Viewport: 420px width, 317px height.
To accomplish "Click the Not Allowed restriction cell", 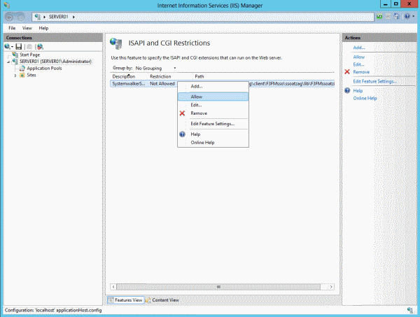I will (162, 84).
